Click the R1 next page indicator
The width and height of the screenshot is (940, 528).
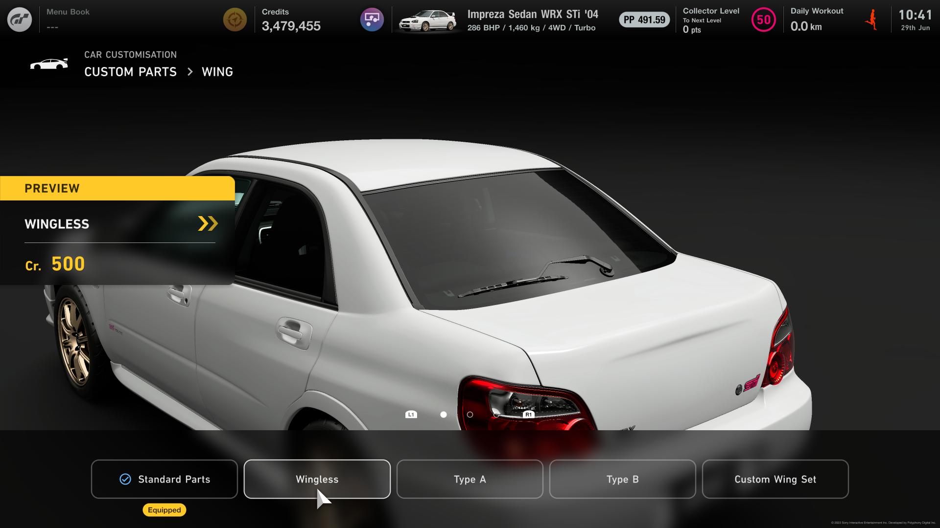[528, 415]
